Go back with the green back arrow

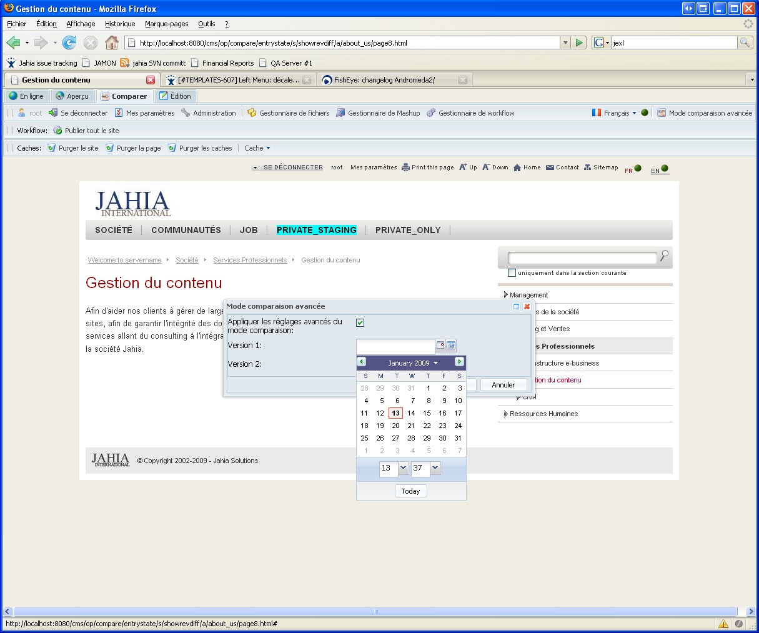click(x=13, y=42)
